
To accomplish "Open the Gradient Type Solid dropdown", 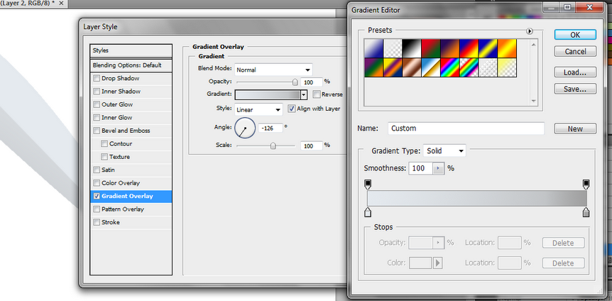I will pyautogui.click(x=444, y=150).
